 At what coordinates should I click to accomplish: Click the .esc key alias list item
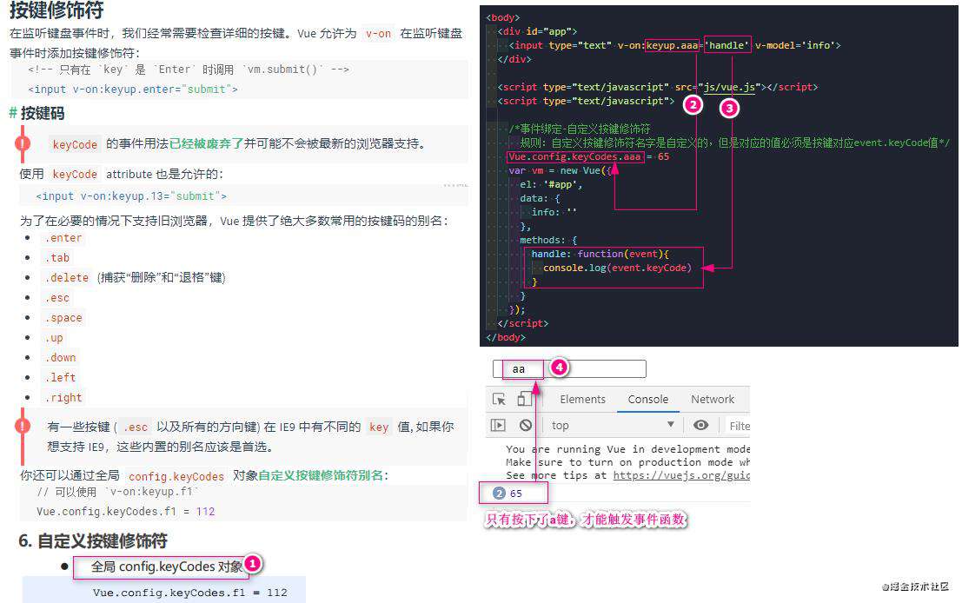pos(56,297)
